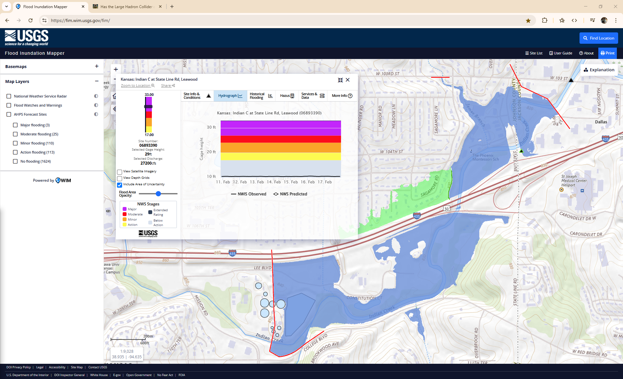Open the Historical Flooding tab

click(x=261, y=96)
